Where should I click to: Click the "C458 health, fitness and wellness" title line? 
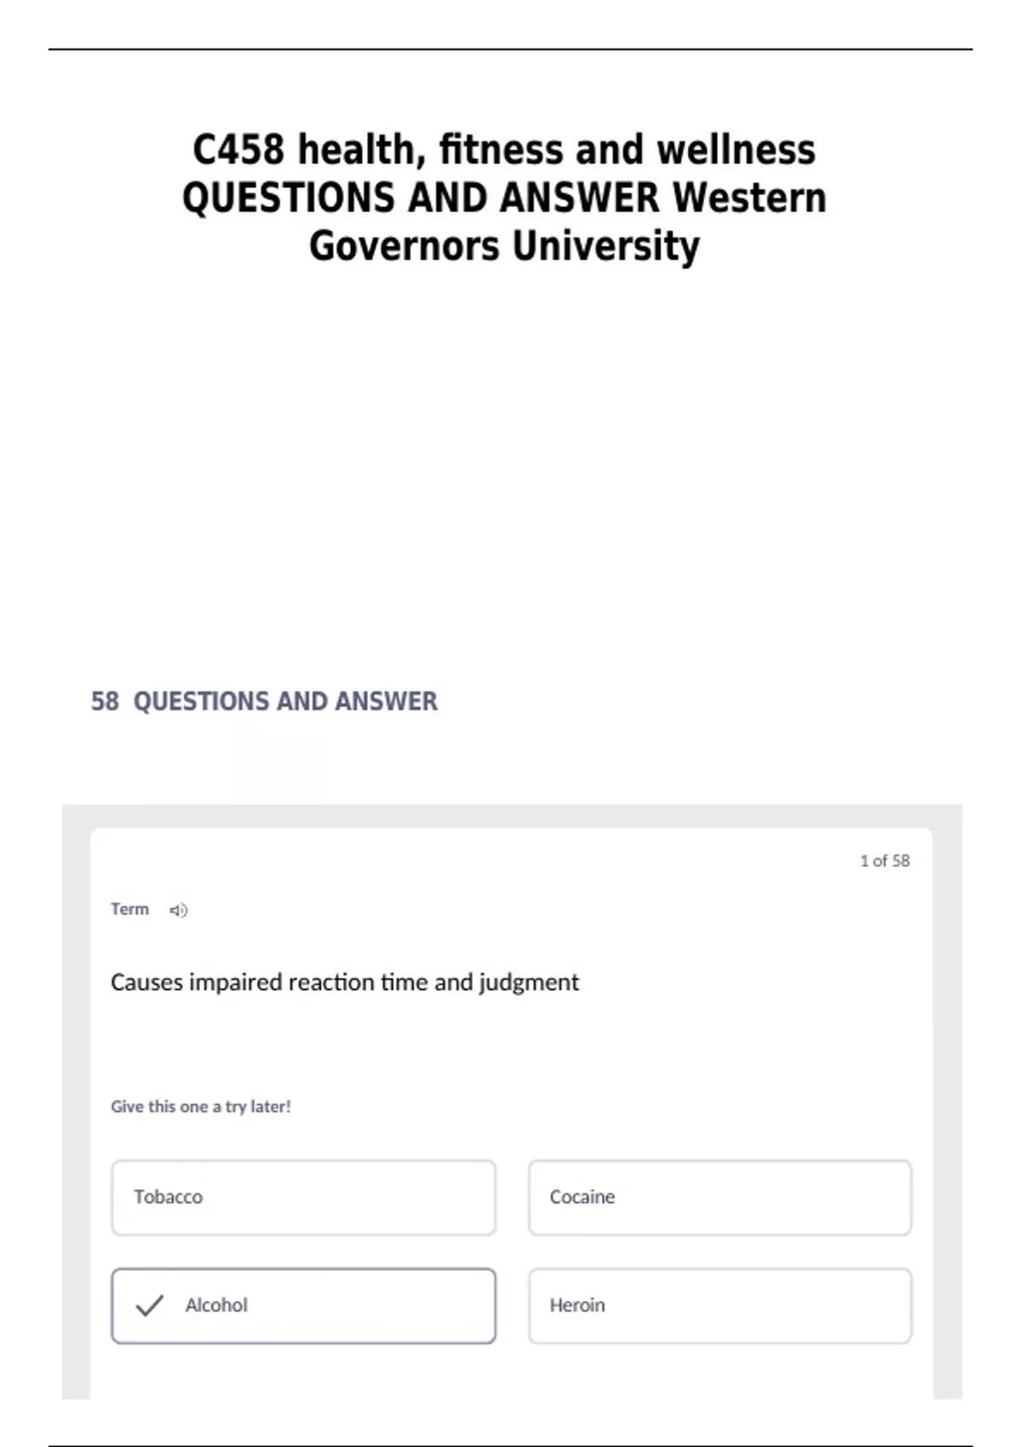point(504,150)
